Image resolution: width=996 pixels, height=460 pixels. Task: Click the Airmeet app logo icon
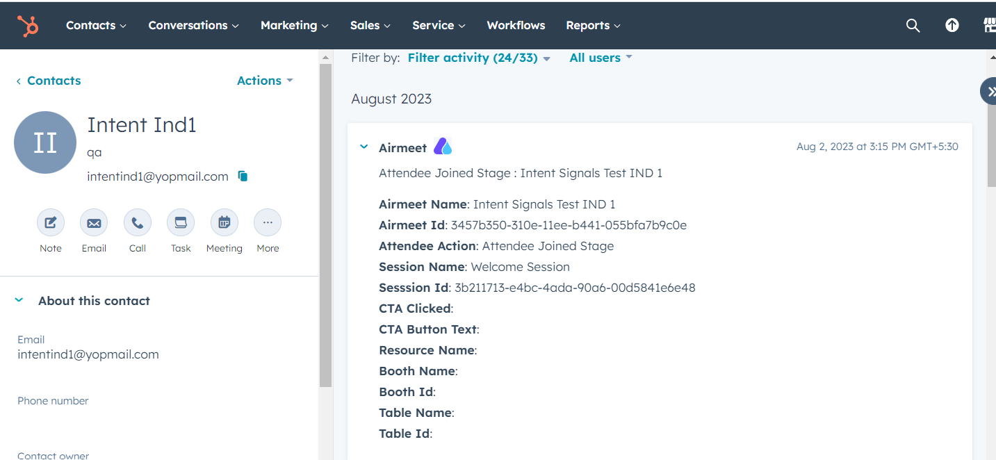[443, 147]
